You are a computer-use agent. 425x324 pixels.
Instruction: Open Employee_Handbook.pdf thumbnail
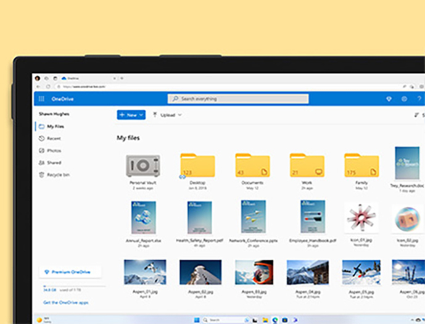[x=313, y=217]
